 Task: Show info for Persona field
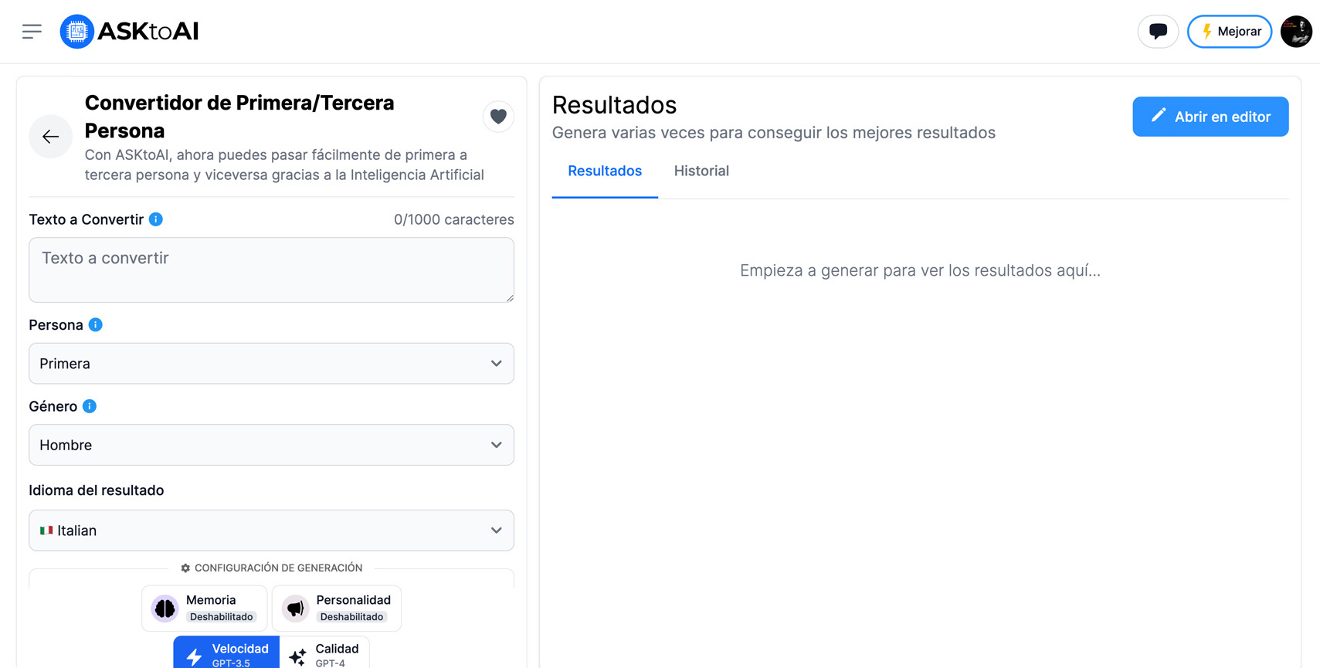coord(96,325)
